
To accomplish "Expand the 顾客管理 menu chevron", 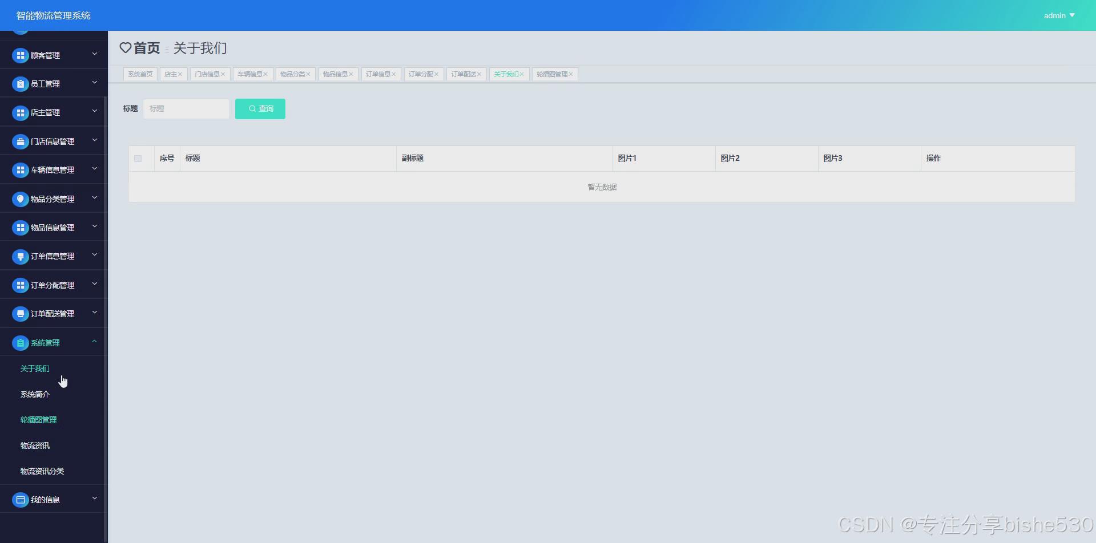I will pos(95,54).
